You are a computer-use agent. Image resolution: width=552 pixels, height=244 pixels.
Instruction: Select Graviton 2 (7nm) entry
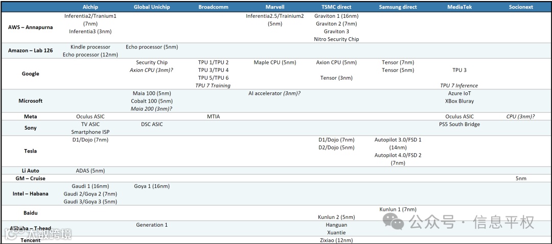[x=336, y=23]
